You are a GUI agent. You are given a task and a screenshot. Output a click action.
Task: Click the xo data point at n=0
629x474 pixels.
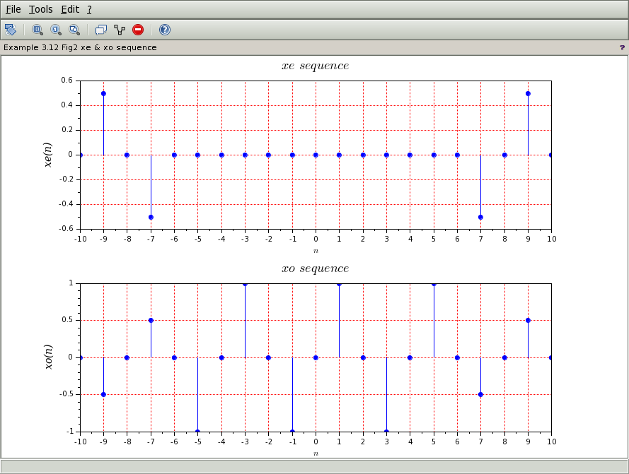tap(316, 357)
